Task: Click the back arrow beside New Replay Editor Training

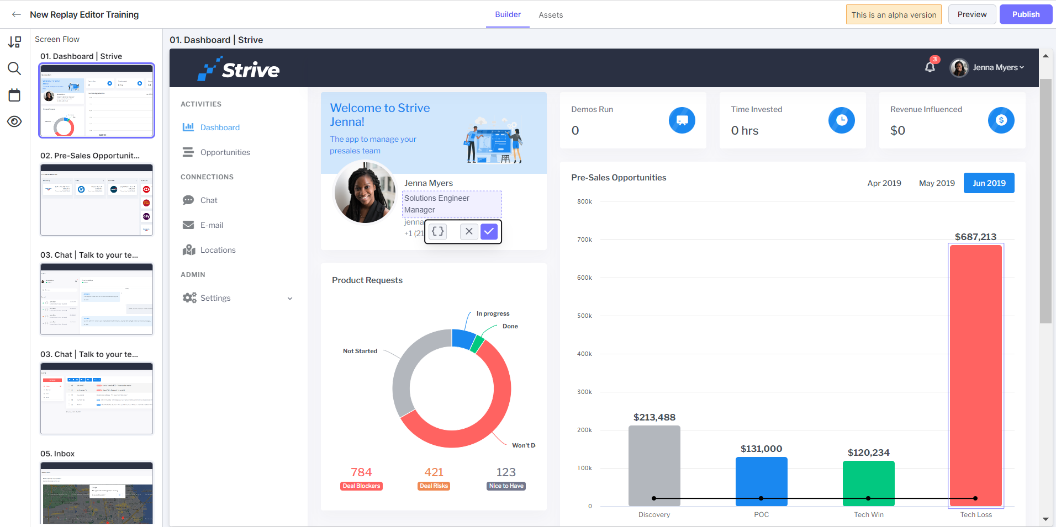Action: point(17,14)
